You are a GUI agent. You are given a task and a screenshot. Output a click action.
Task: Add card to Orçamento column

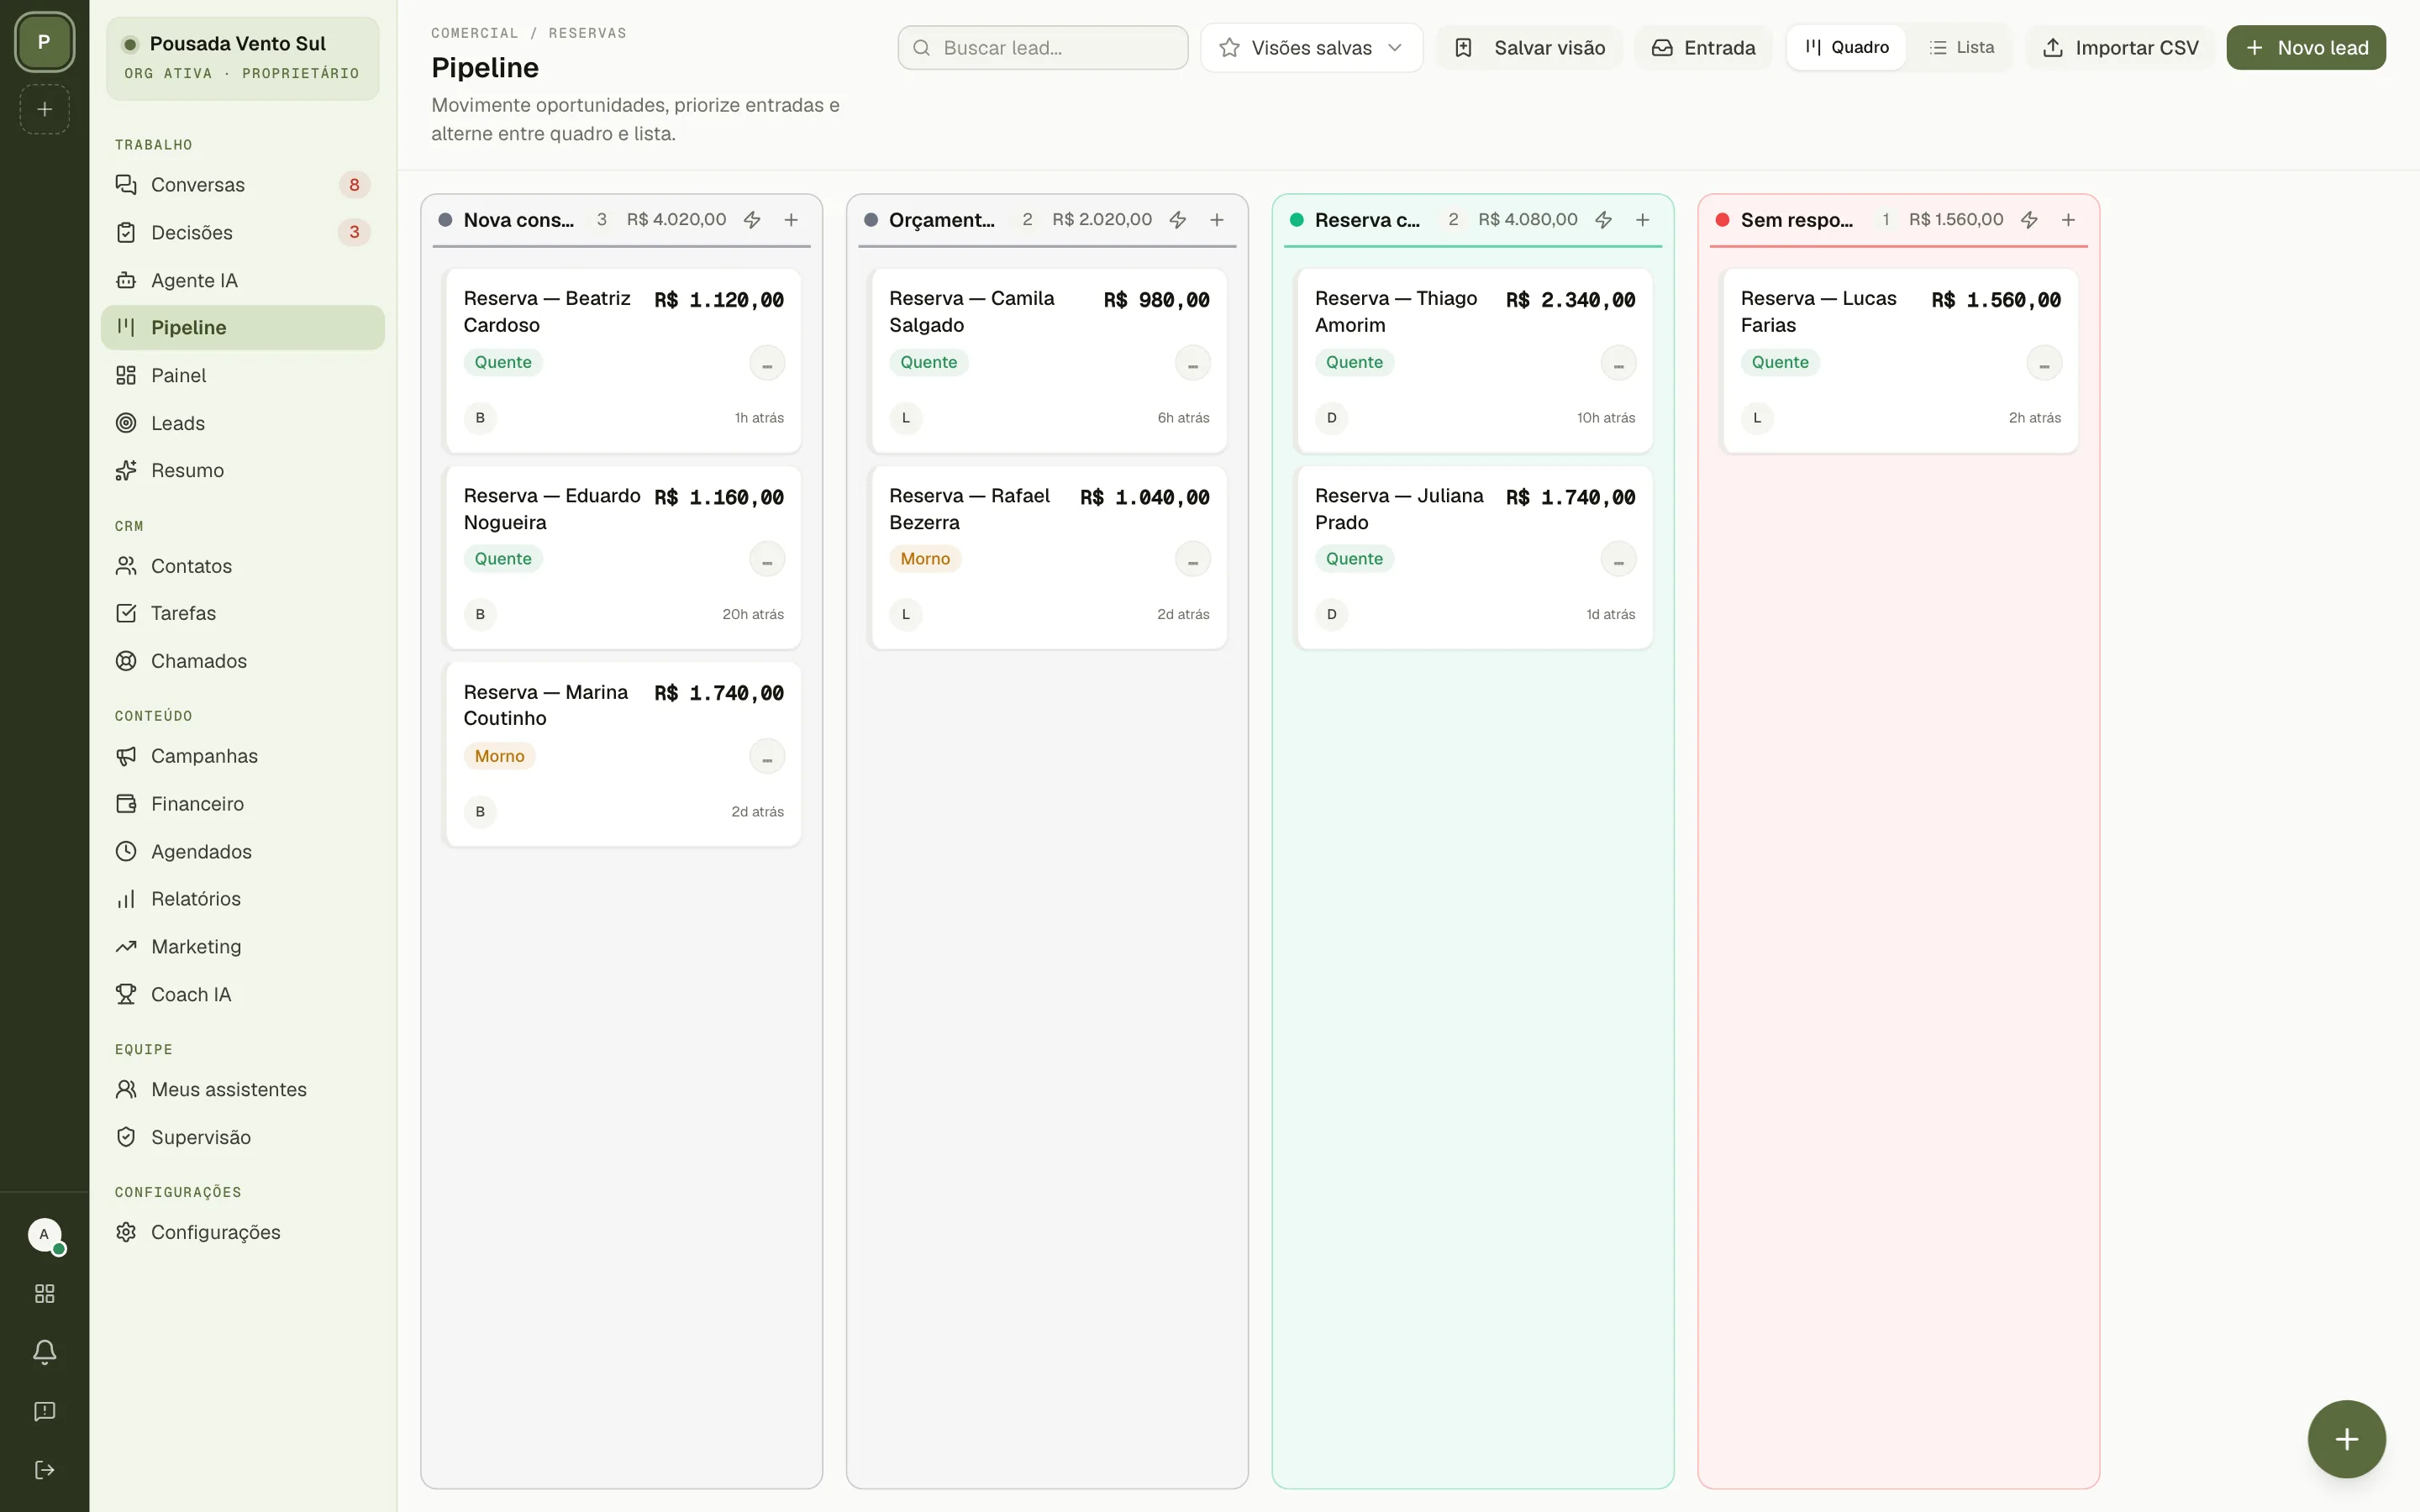pyautogui.click(x=1217, y=220)
